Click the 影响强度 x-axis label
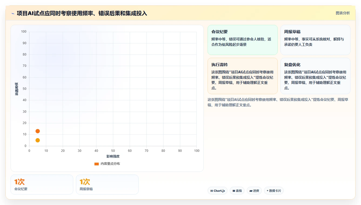361x205 pixels. [113, 156]
